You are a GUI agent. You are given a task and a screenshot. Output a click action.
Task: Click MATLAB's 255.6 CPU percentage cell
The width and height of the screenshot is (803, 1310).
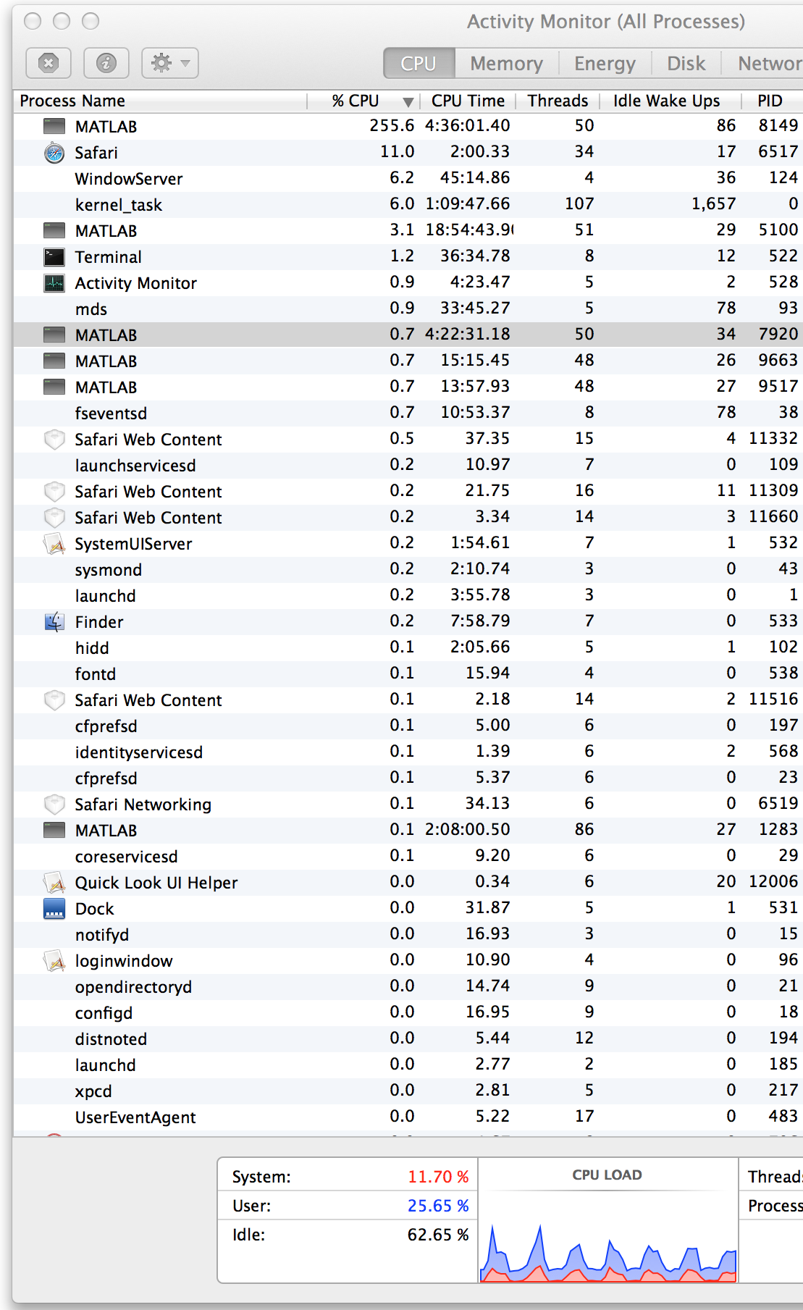[392, 125]
